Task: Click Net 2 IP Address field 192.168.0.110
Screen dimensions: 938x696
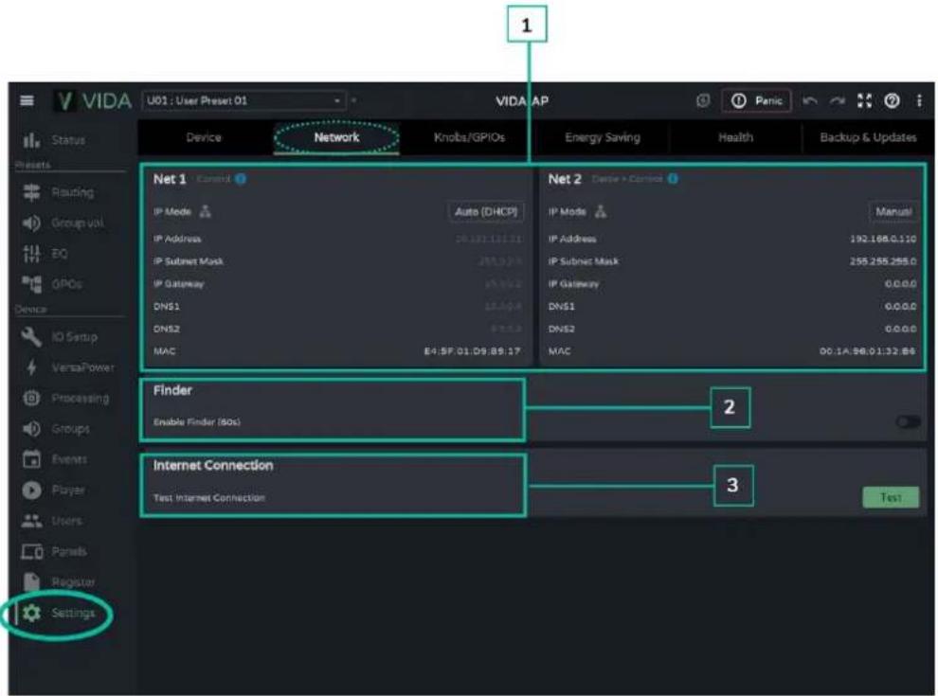Action: (883, 239)
